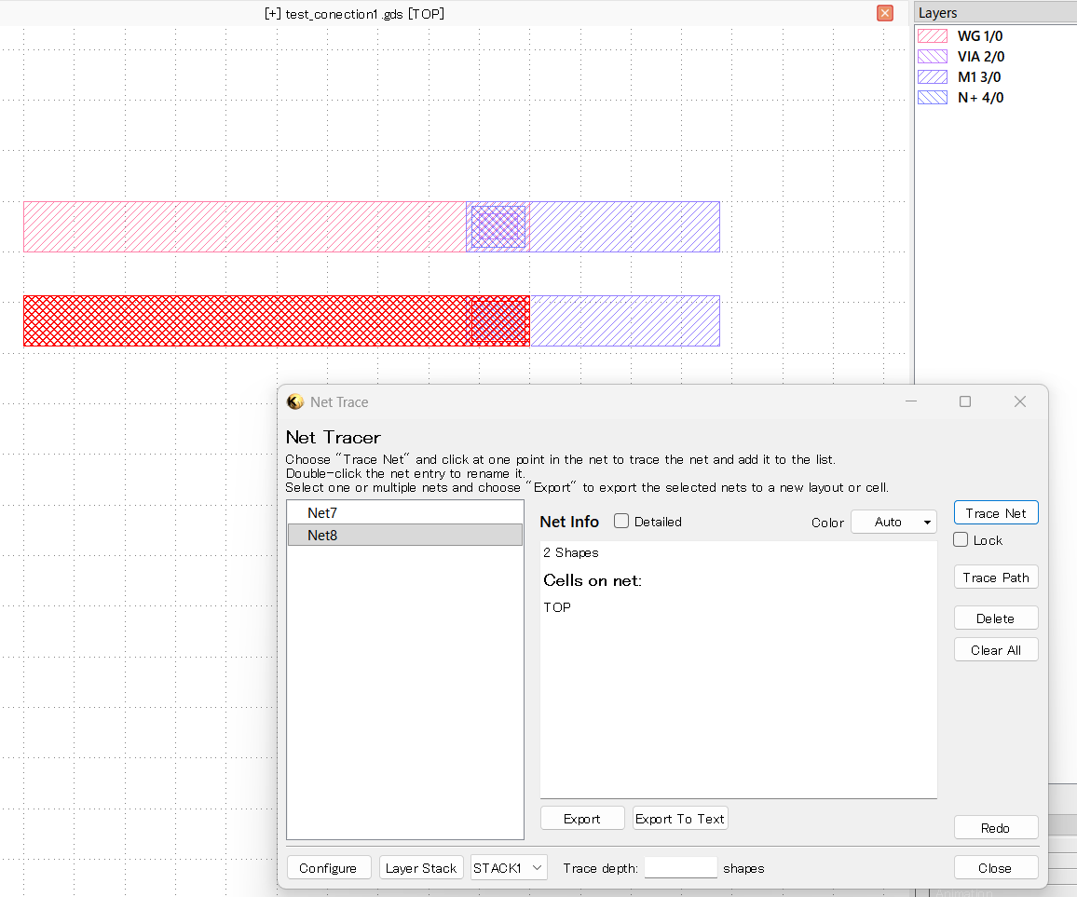This screenshot has height=897, width=1077.
Task: Expand the STACK1 dropdown
Action: coord(509,867)
